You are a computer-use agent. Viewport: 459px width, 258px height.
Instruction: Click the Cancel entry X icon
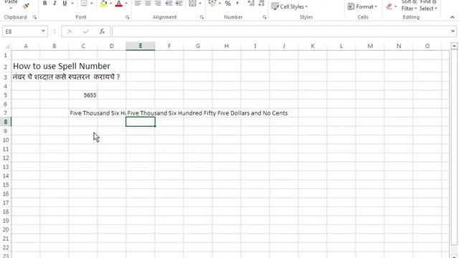tap(70, 32)
